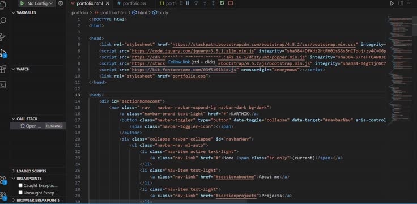Viewport: 417px width, 204px height.
Task: Open the Source Control view
Action: 3,37
